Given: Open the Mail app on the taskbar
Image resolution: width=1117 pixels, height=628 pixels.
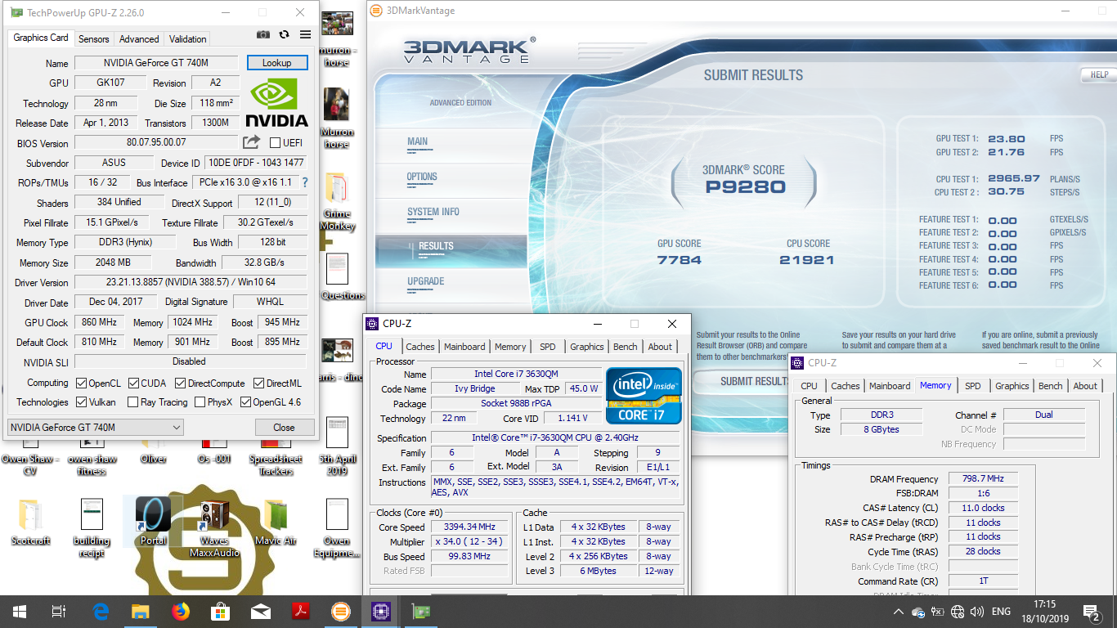Looking at the screenshot, I should pos(261,612).
